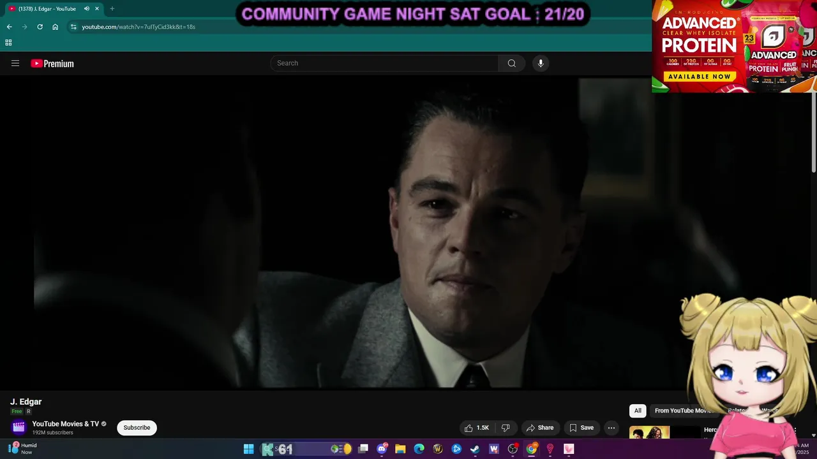Go back in browser history
Image resolution: width=817 pixels, height=459 pixels.
coord(9,27)
